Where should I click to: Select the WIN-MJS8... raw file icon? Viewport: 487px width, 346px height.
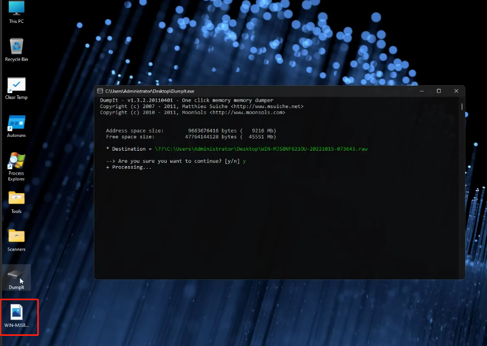16,316
